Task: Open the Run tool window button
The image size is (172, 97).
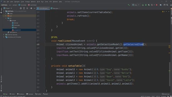Action: tap(5, 94)
